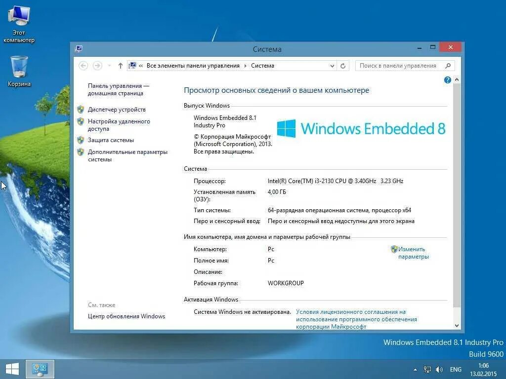Open the Windows Start button
The width and height of the screenshot is (506, 379).
tap(12, 369)
